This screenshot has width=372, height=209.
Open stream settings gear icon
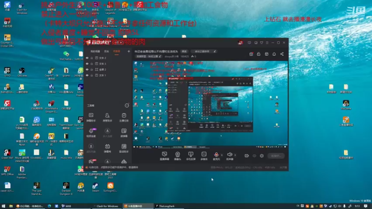[x=262, y=156]
